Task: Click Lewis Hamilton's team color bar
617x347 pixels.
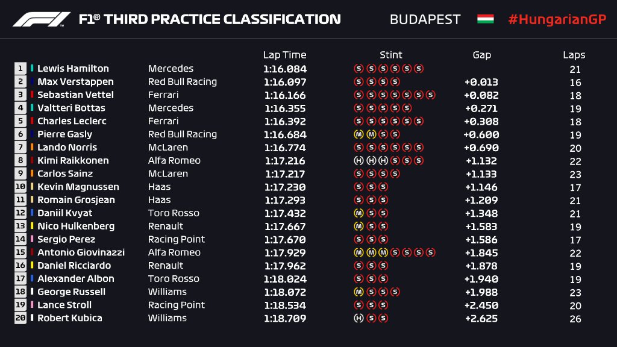Action: tap(33, 69)
